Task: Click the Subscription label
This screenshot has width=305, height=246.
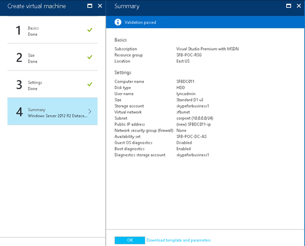Action: [x=126, y=49]
